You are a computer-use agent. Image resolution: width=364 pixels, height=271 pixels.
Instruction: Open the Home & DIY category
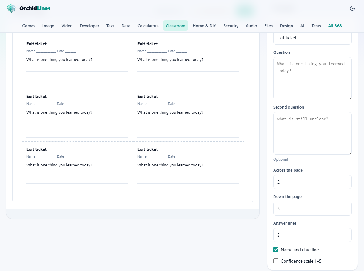(204, 26)
